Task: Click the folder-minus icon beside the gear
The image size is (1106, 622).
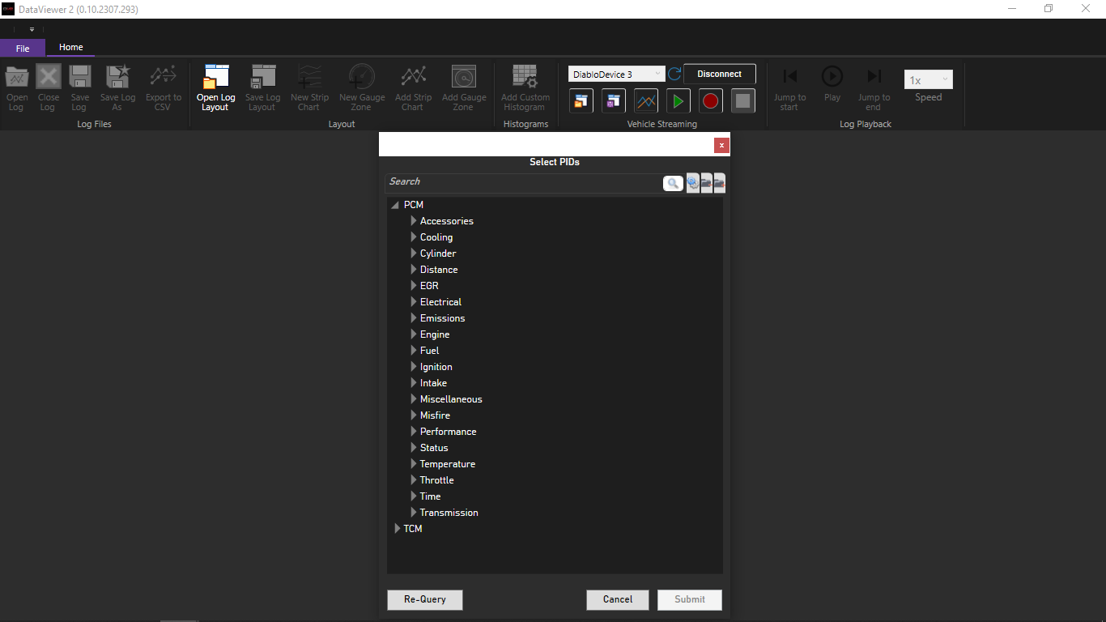Action: (706, 184)
